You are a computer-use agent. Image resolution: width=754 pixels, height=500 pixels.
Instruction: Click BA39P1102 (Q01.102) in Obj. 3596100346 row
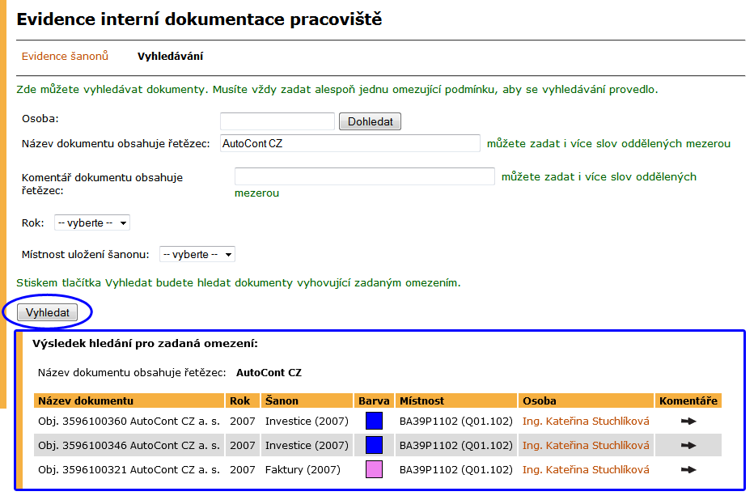456,446
